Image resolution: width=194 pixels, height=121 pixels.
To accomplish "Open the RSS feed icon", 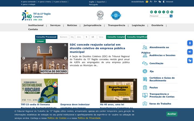I will [172, 12].
